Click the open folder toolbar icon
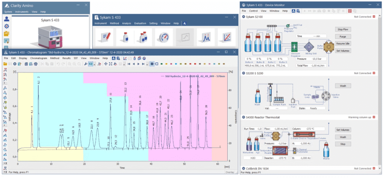The width and height of the screenshot is (384, 178). tap(5, 64)
